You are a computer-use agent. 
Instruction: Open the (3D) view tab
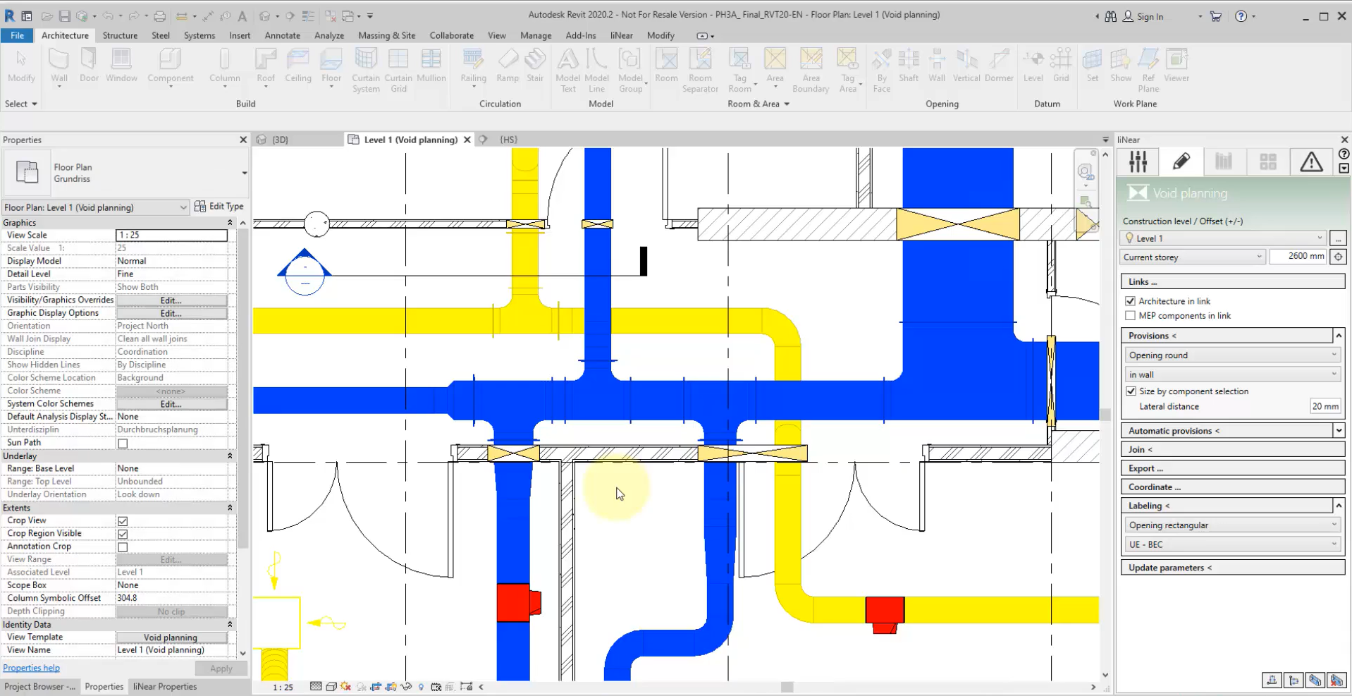click(x=280, y=140)
